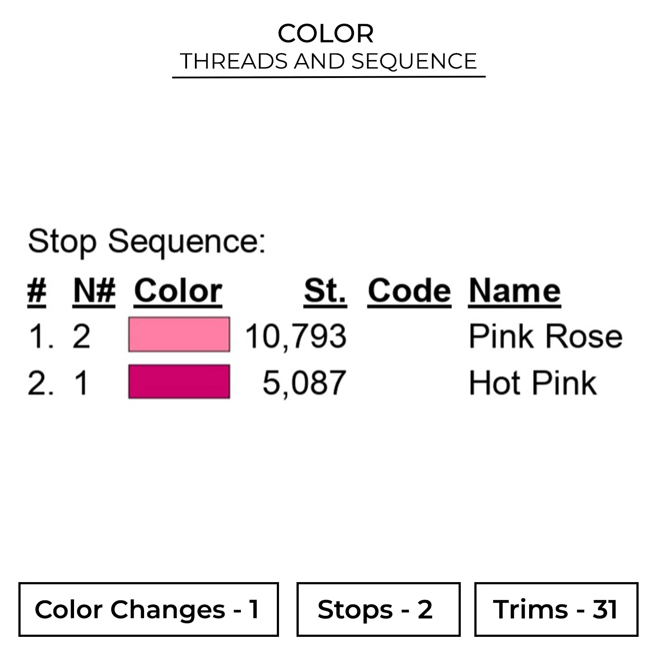Click needle number 2 in Pink Rose row

pyautogui.click(x=81, y=336)
